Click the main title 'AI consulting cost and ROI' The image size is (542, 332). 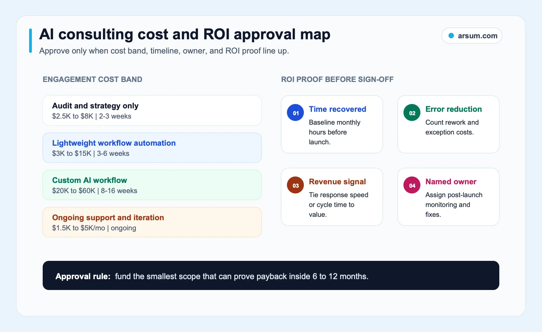tap(185, 34)
